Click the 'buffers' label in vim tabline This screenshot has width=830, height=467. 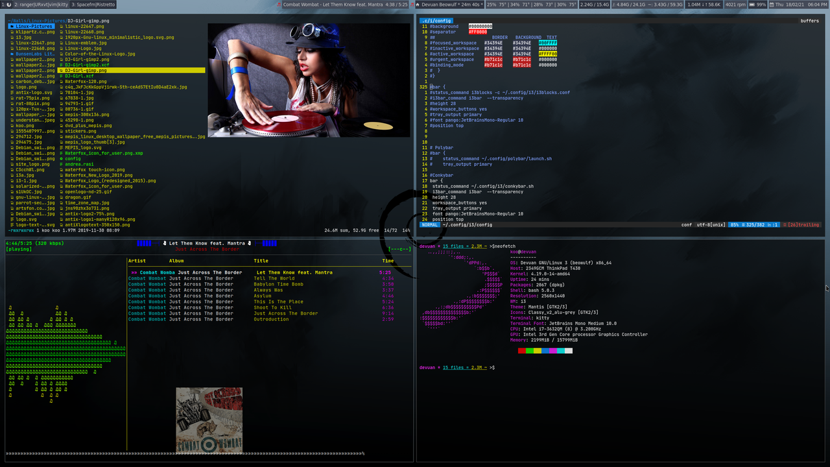809,21
